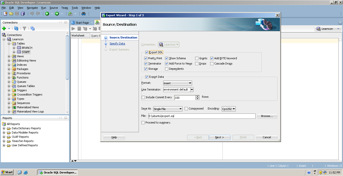Refresh the Connections panel

pos(16,28)
